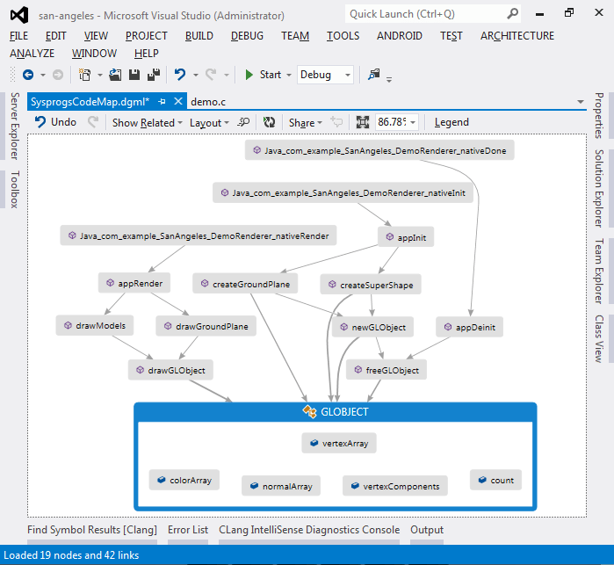Open the Show Related dropdown
The width and height of the screenshot is (614, 565).
(x=148, y=123)
